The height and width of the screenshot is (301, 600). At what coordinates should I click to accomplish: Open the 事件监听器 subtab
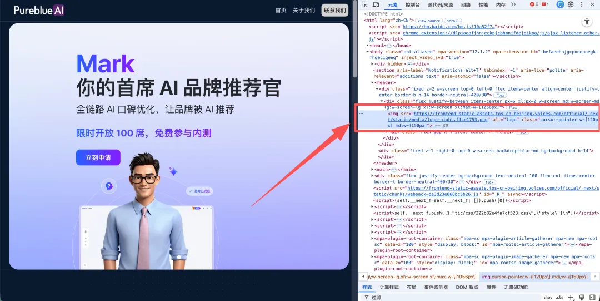(436, 287)
